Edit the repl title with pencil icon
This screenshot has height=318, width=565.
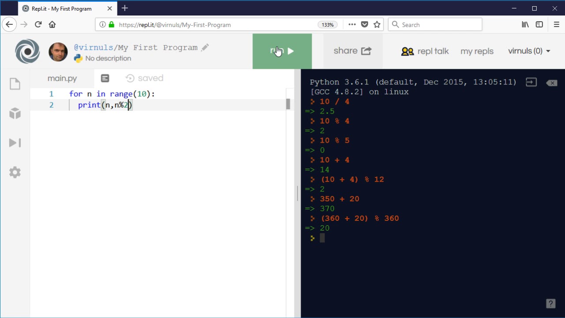(x=205, y=47)
